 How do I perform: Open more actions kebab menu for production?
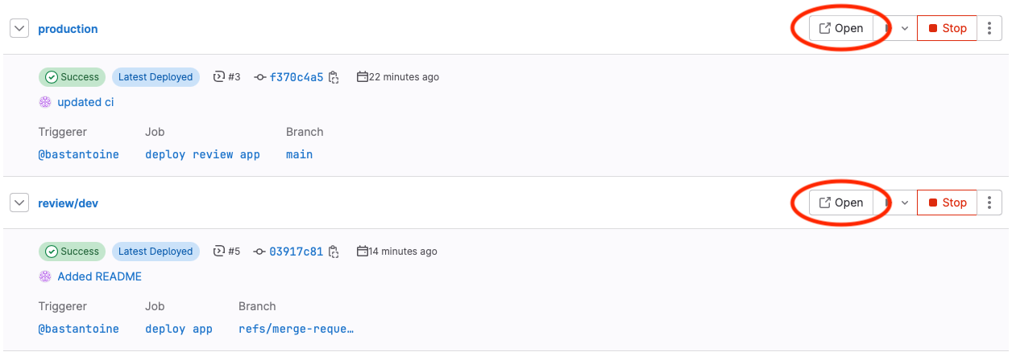tap(989, 28)
